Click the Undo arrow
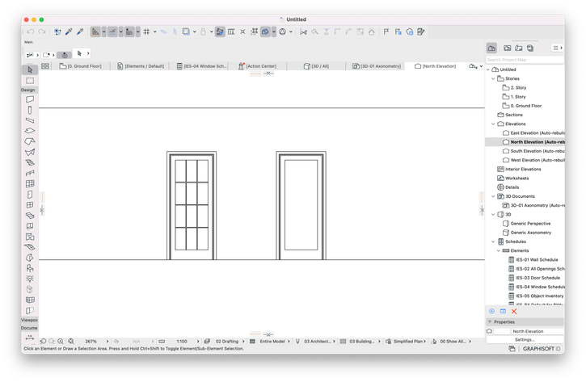 click(x=31, y=31)
